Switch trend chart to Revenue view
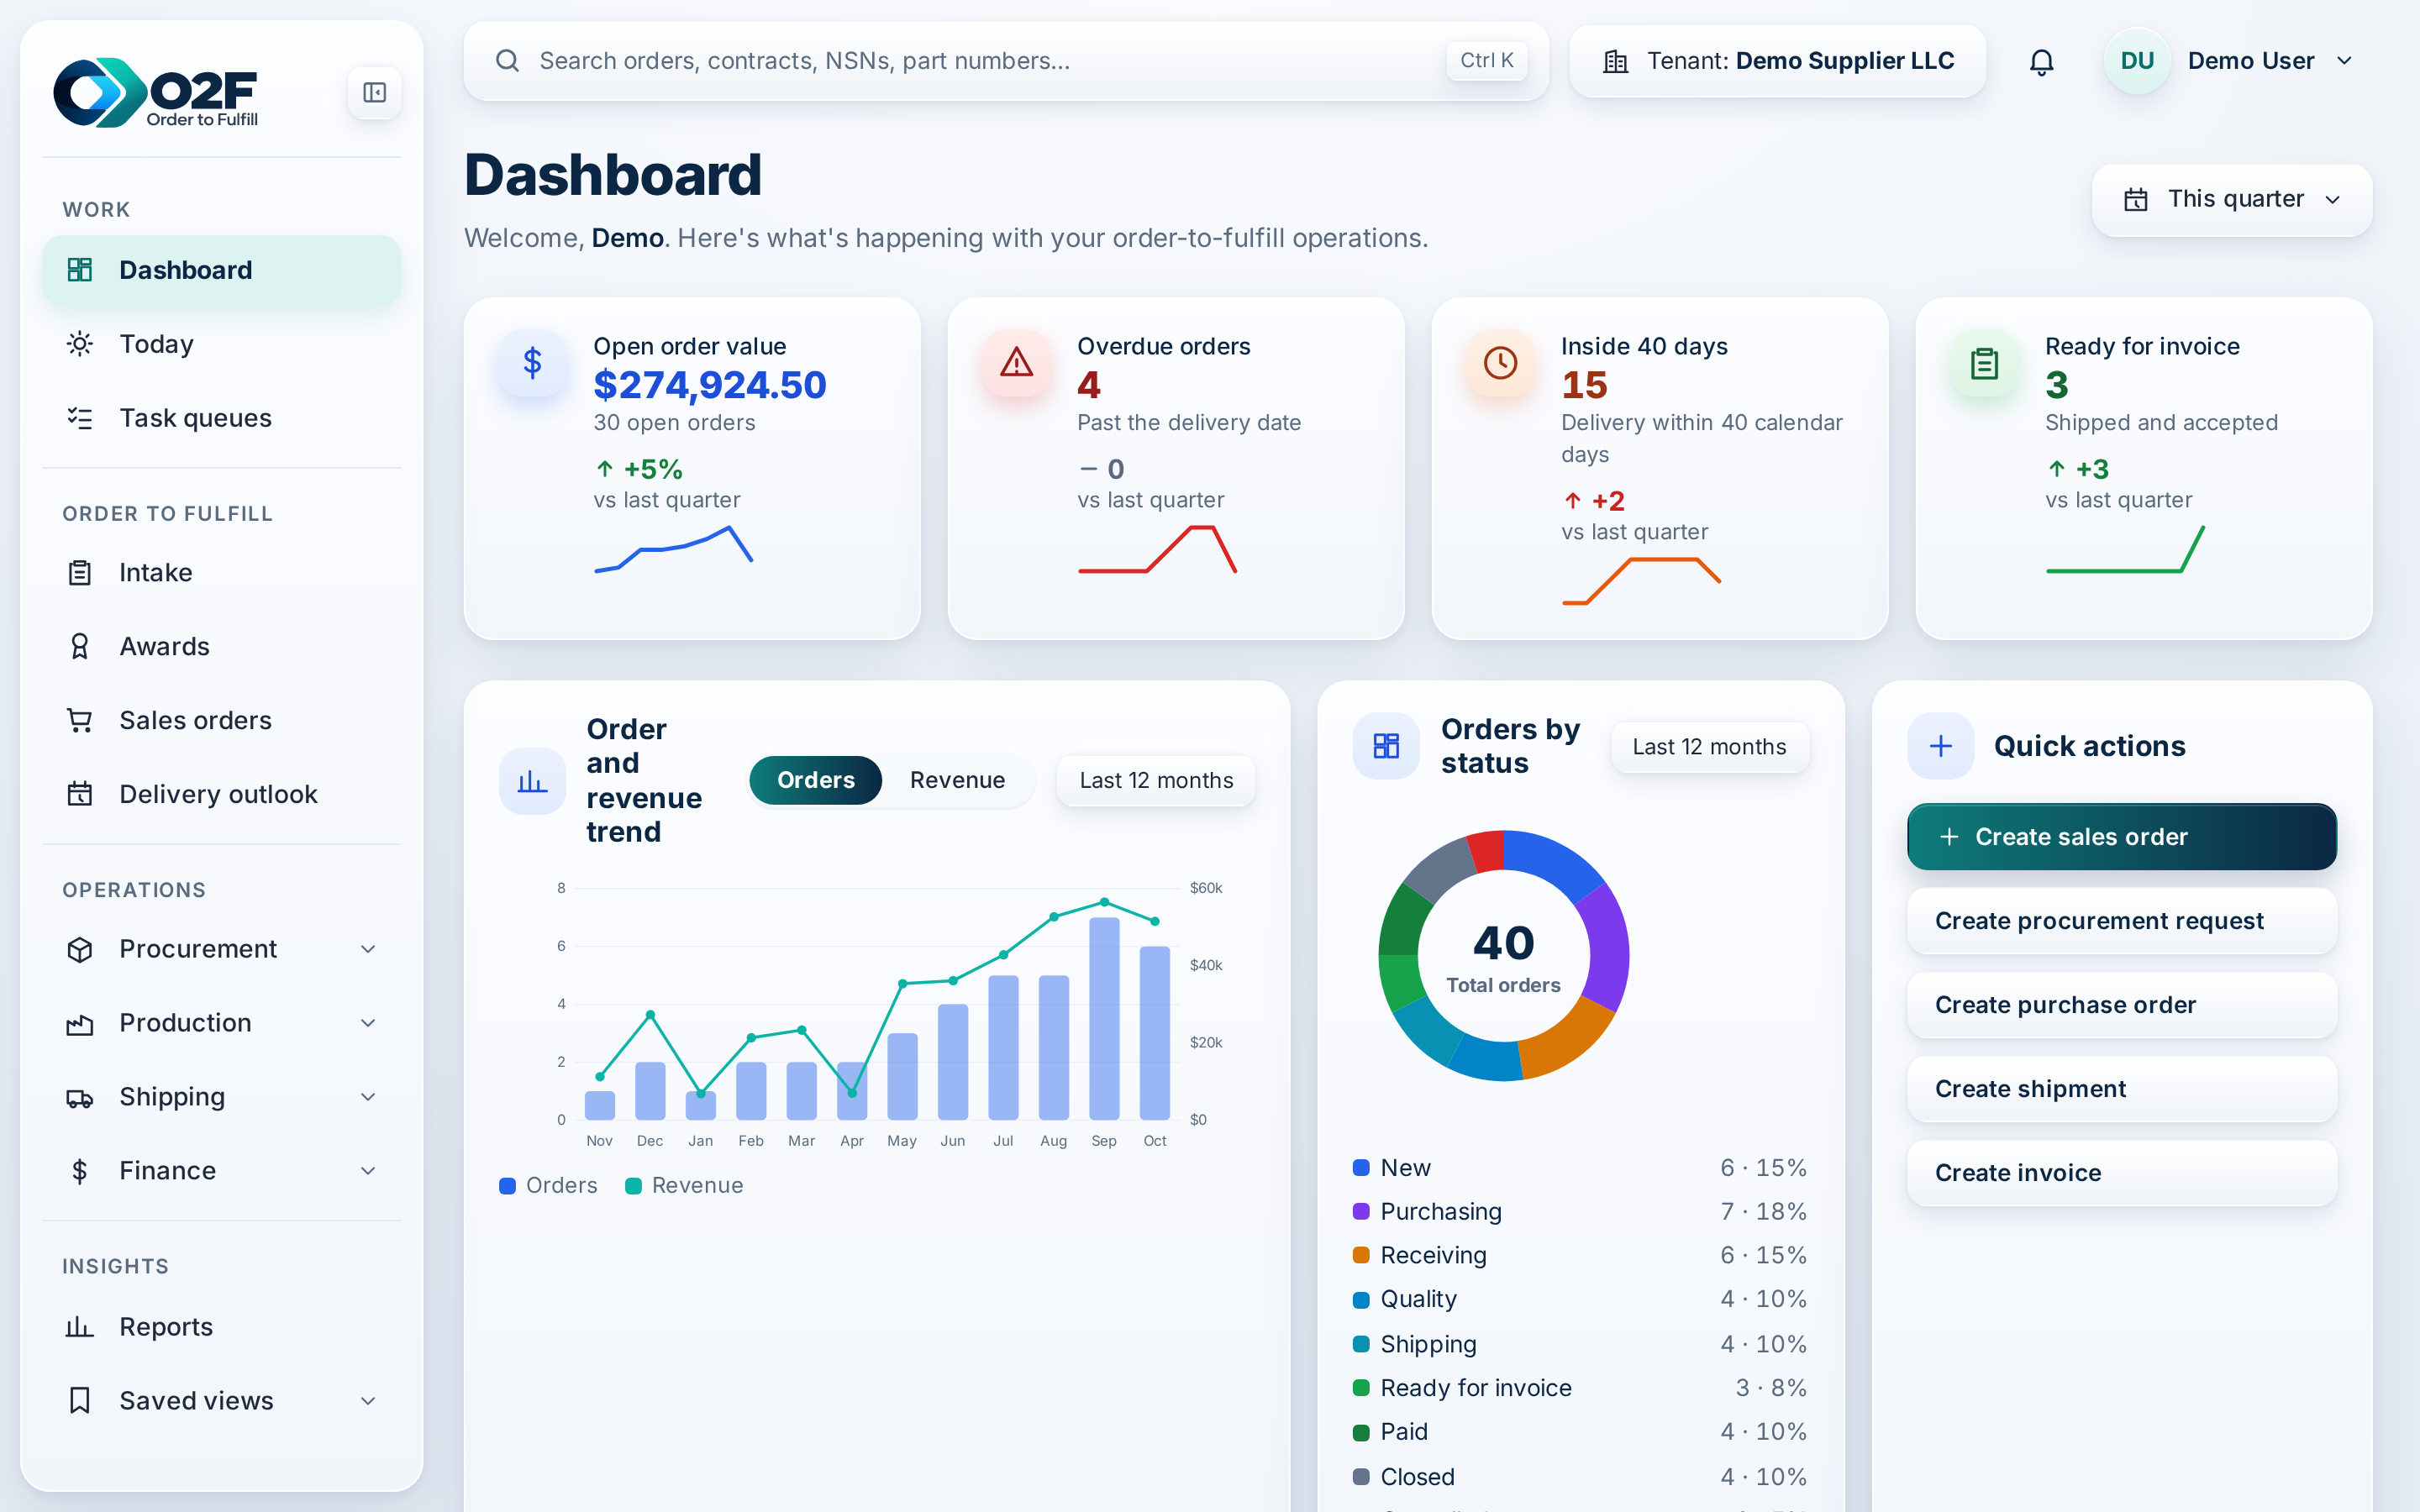 click(957, 780)
